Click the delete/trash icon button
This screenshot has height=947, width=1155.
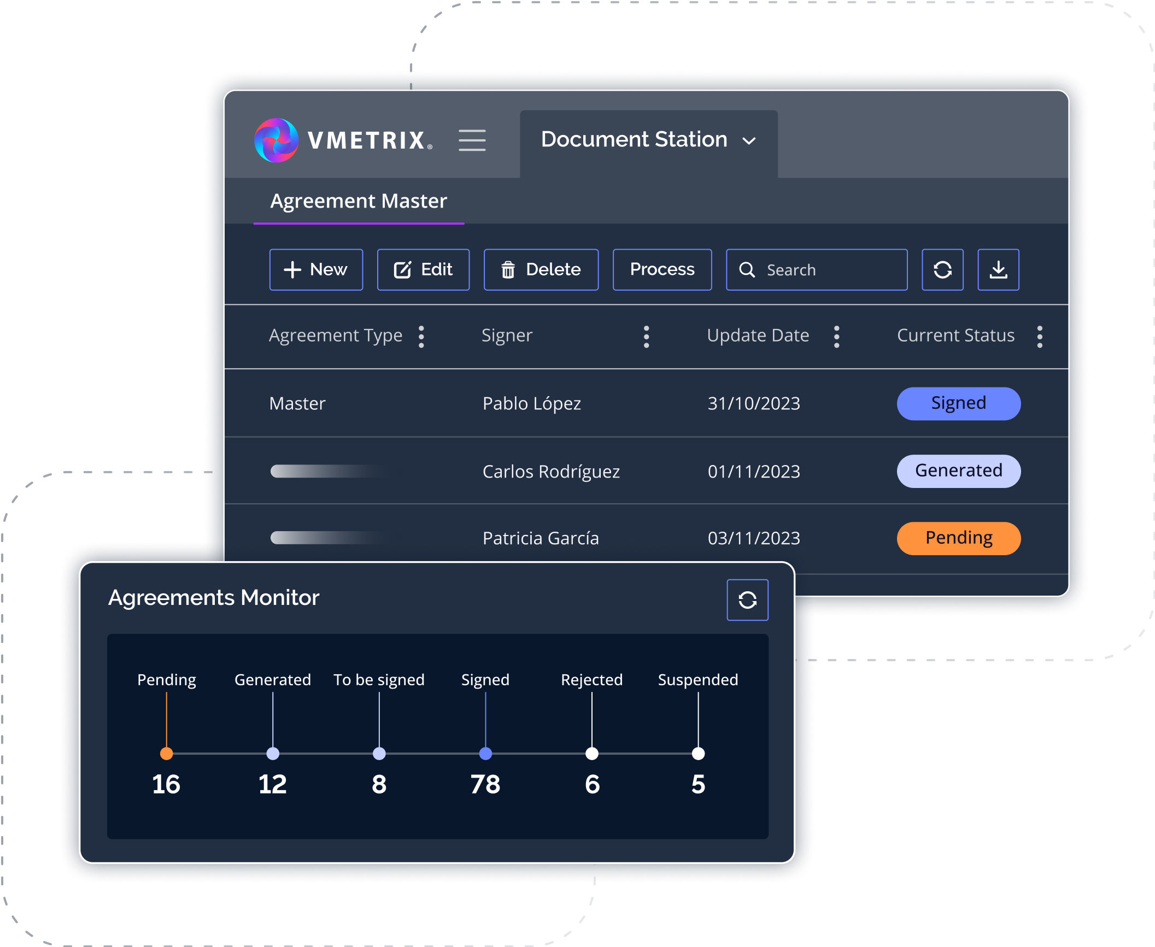pos(539,269)
